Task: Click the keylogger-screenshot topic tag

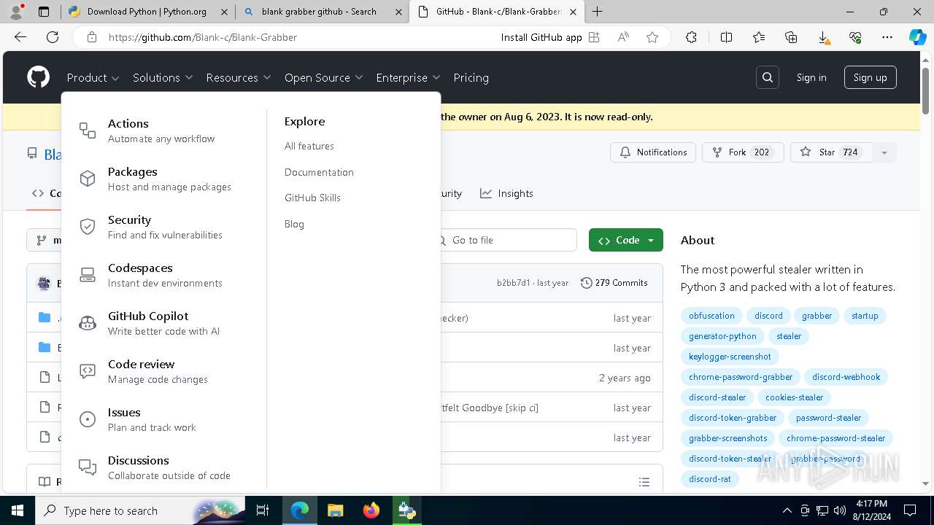Action: click(730, 357)
